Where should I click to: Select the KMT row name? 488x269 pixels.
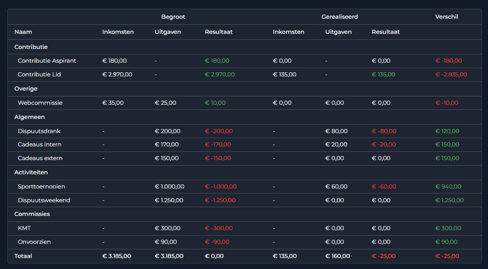click(x=24, y=228)
